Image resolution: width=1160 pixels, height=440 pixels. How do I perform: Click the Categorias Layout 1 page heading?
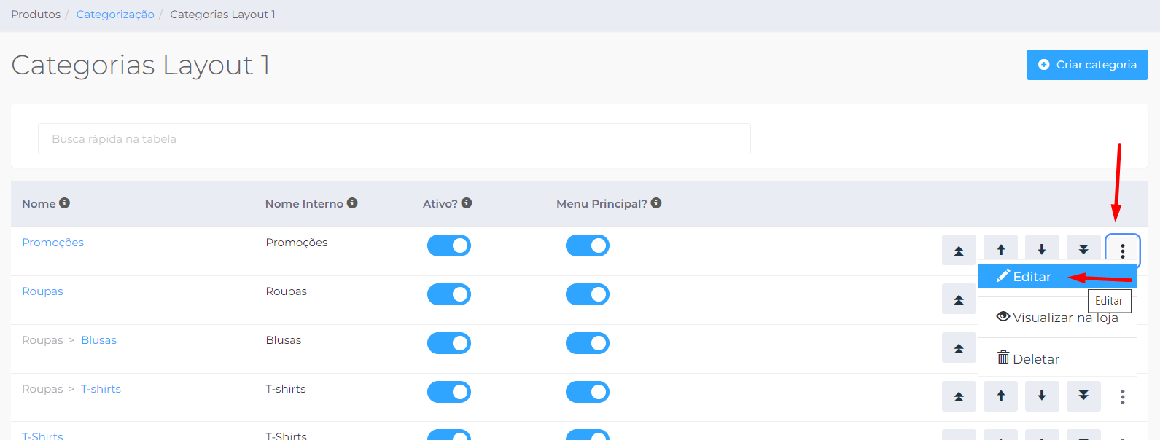(141, 65)
